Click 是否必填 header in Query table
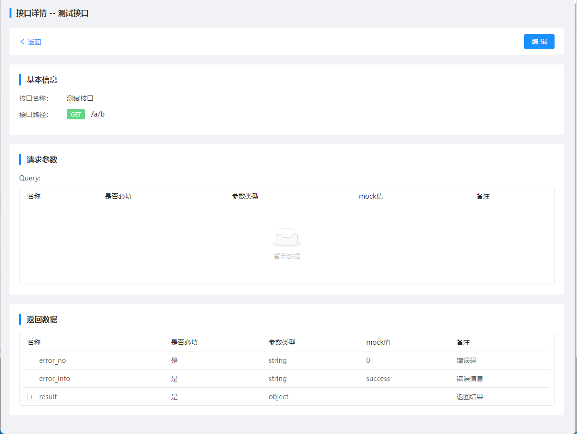This screenshot has height=434, width=577. click(x=118, y=196)
